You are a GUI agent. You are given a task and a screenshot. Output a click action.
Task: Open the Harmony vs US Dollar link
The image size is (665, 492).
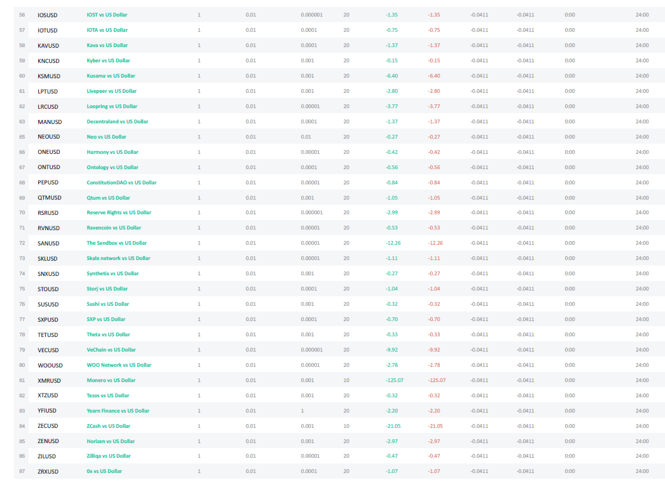point(113,152)
